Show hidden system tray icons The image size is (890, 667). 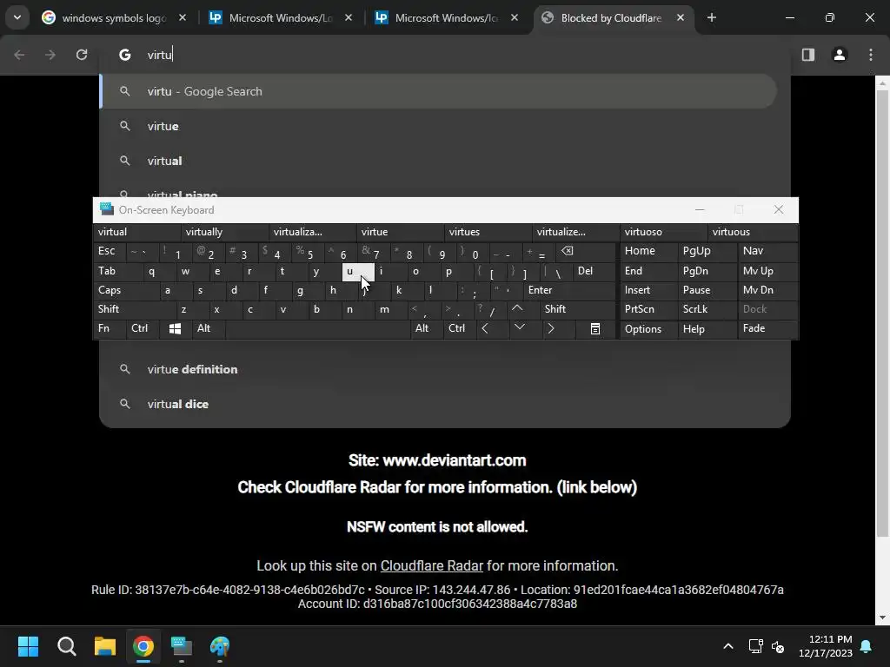pyautogui.click(x=728, y=646)
